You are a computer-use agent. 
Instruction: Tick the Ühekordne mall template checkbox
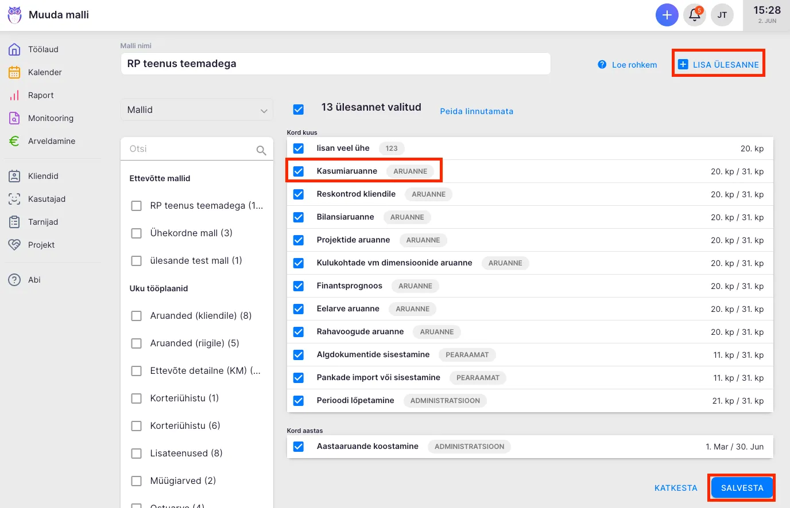click(137, 233)
